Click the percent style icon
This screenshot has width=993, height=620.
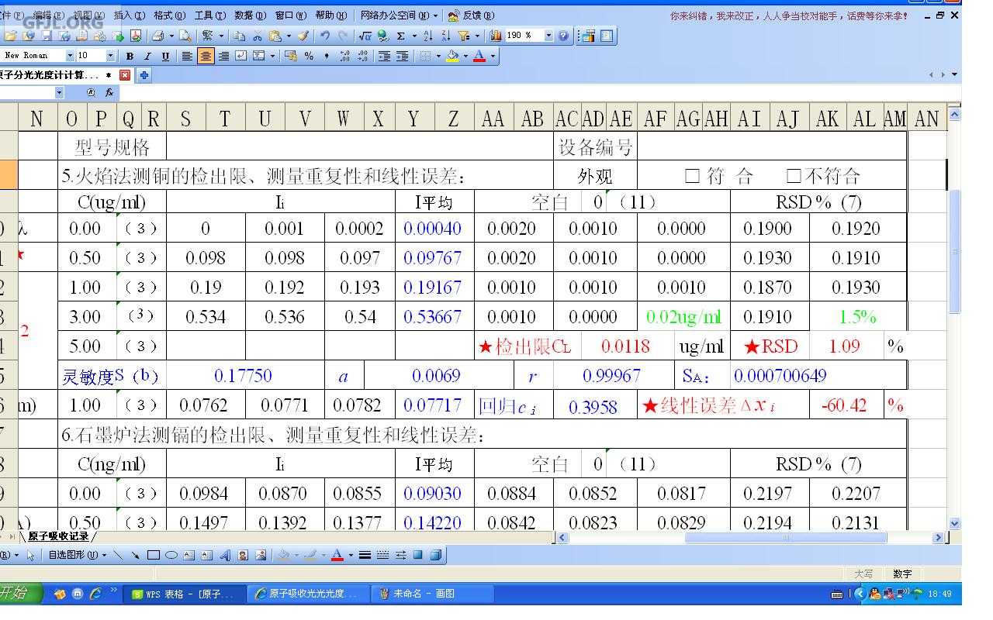(309, 56)
